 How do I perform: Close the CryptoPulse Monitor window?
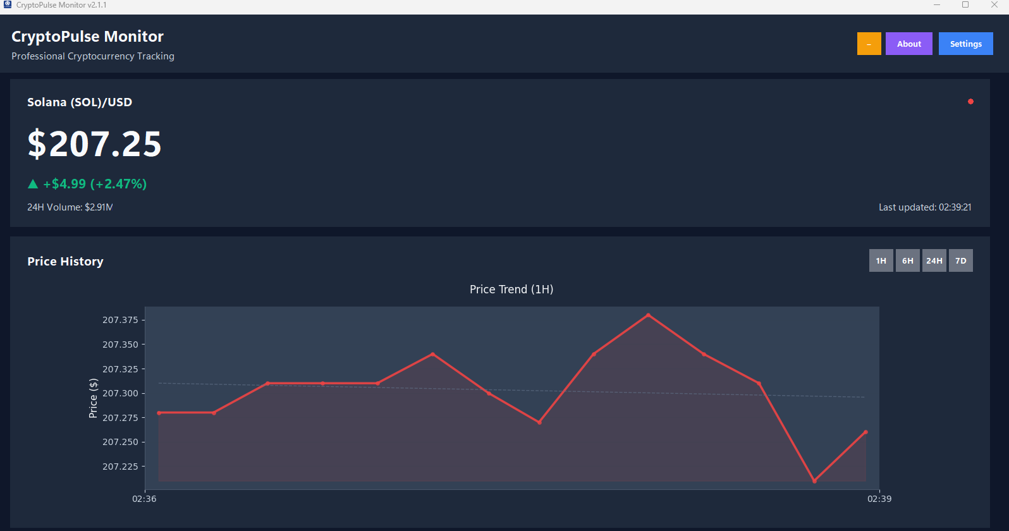click(994, 5)
